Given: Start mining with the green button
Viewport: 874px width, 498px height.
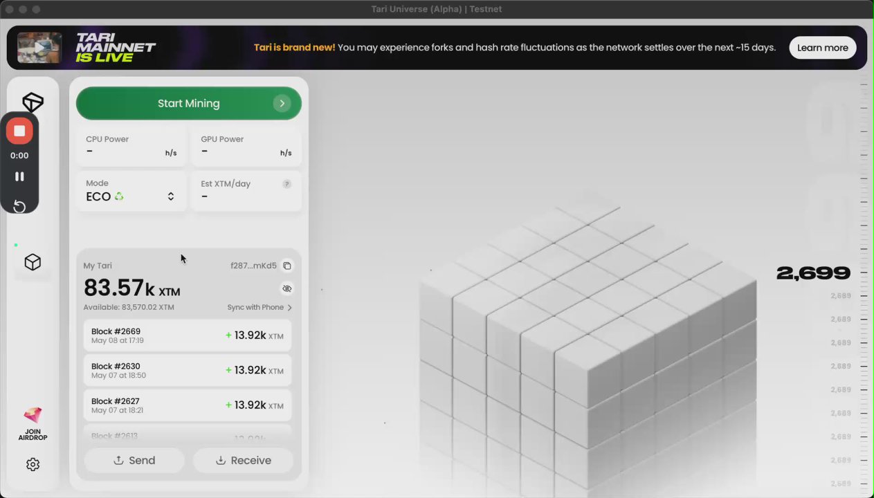Looking at the screenshot, I should click(x=188, y=103).
